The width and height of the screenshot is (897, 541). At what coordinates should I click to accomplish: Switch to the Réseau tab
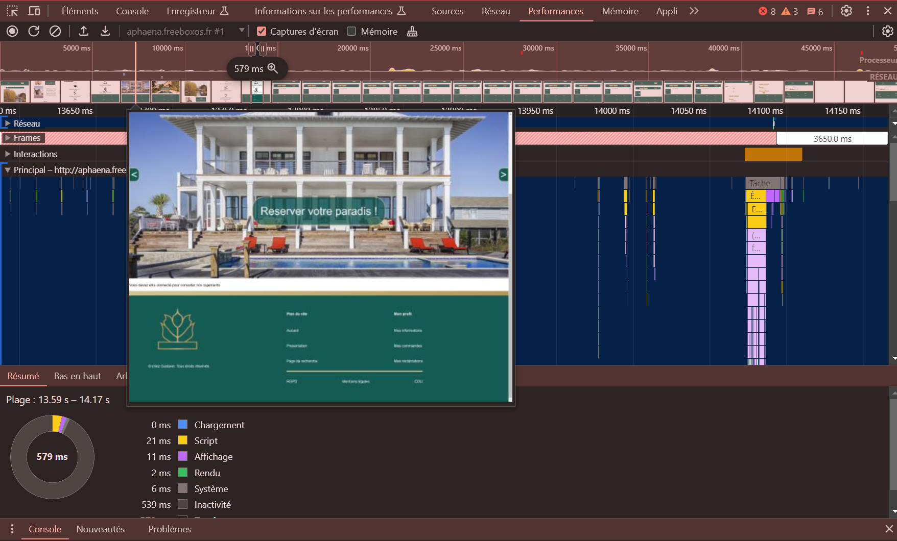pos(495,11)
